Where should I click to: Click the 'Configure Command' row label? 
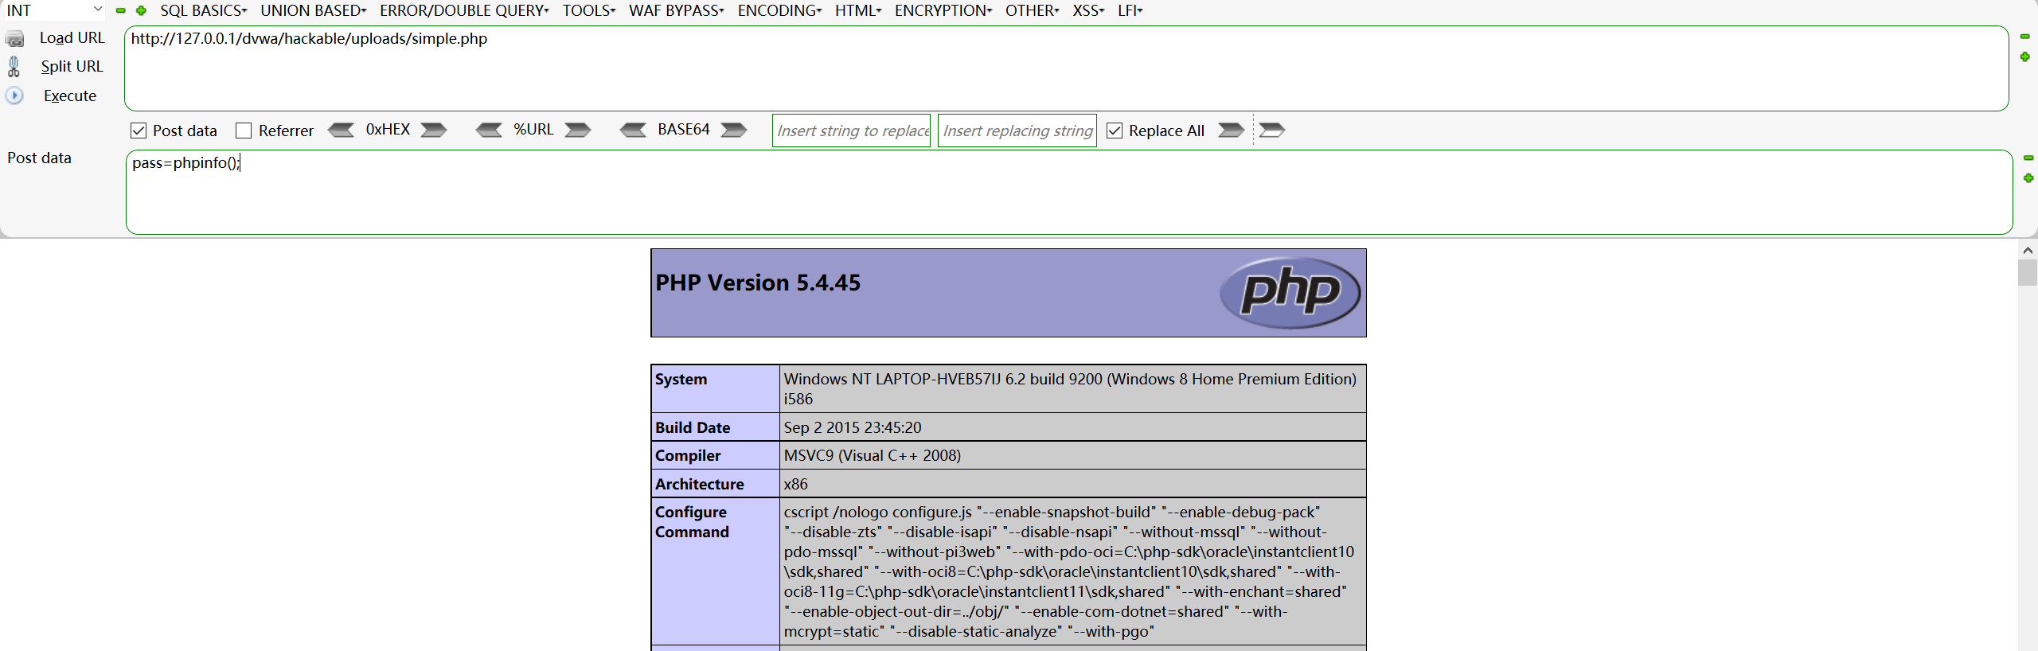[x=692, y=522]
